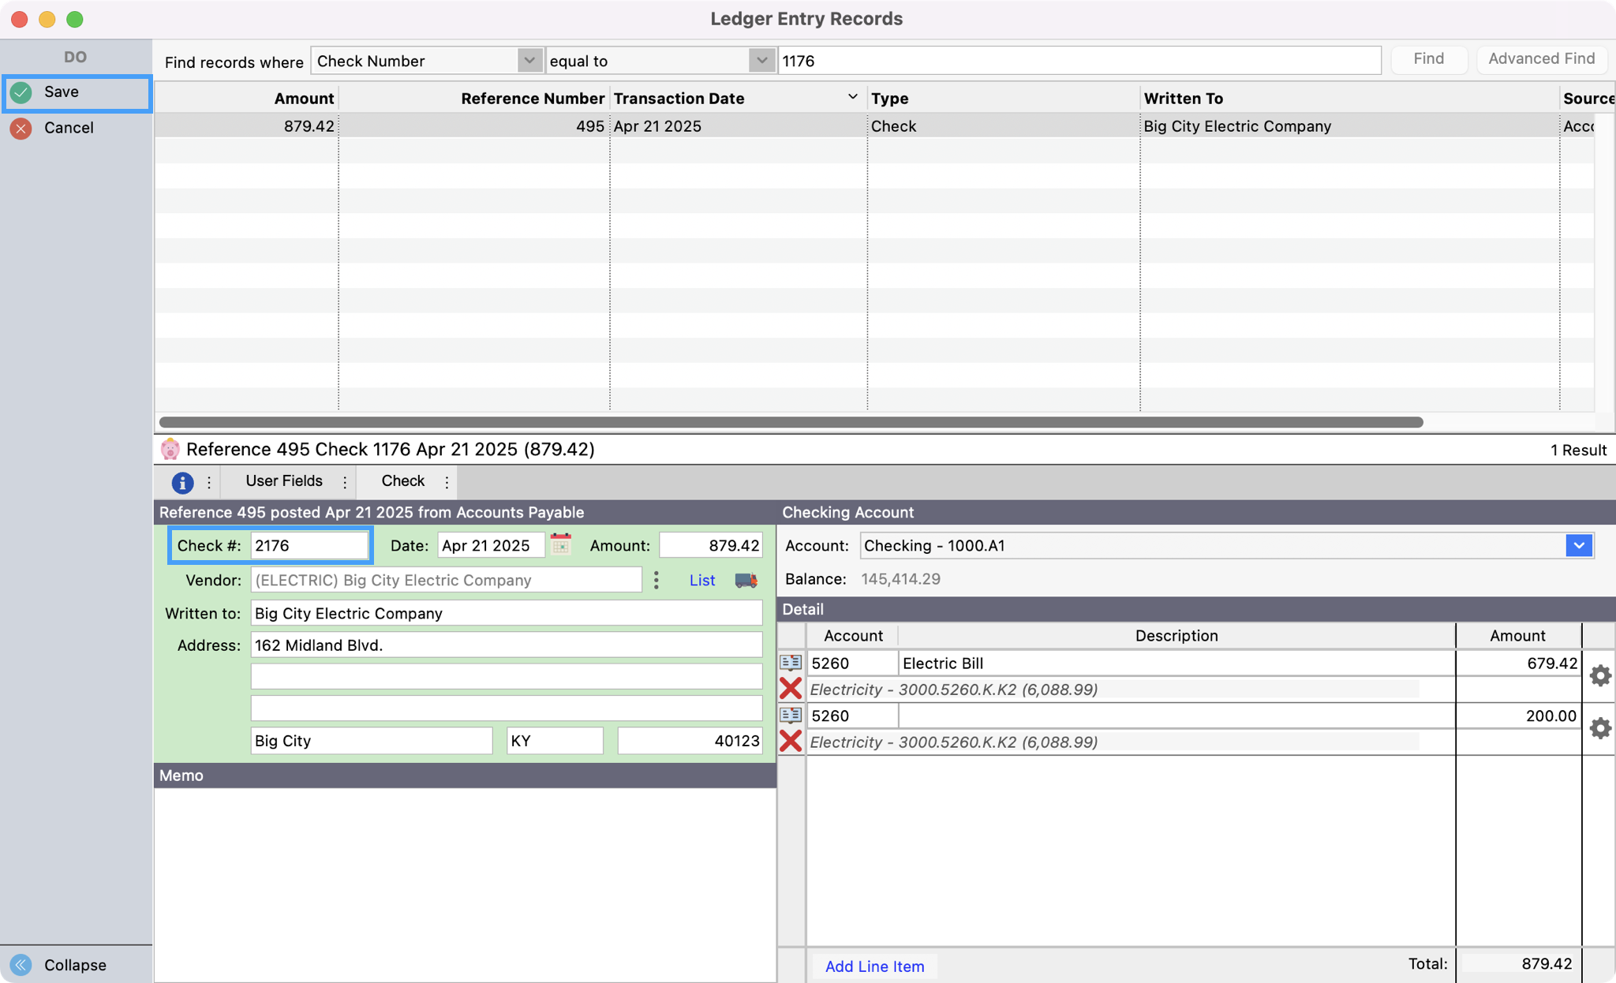1616x983 pixels.
Task: Click the Add Line Item link
Action: point(873,966)
